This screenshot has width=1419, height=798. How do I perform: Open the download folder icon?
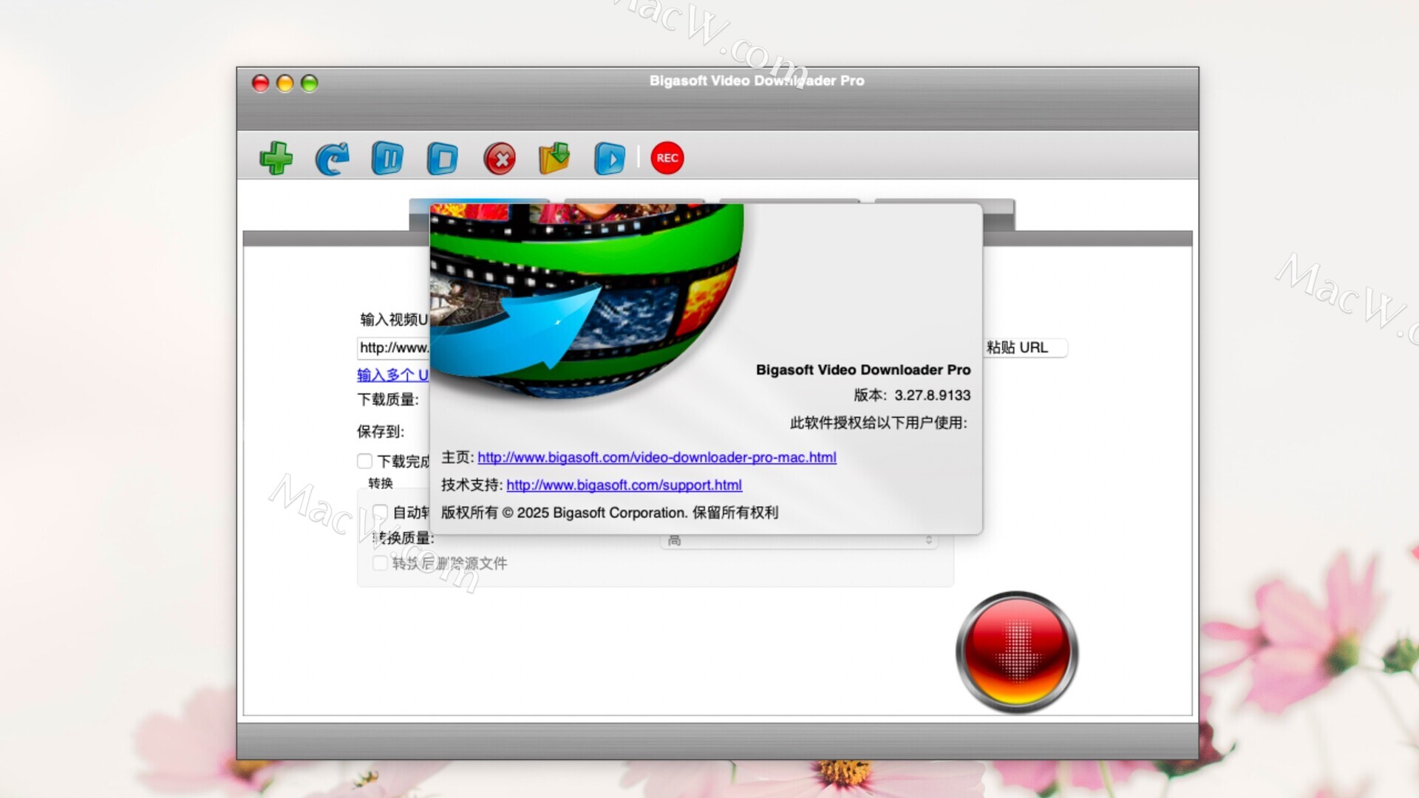[x=554, y=158]
